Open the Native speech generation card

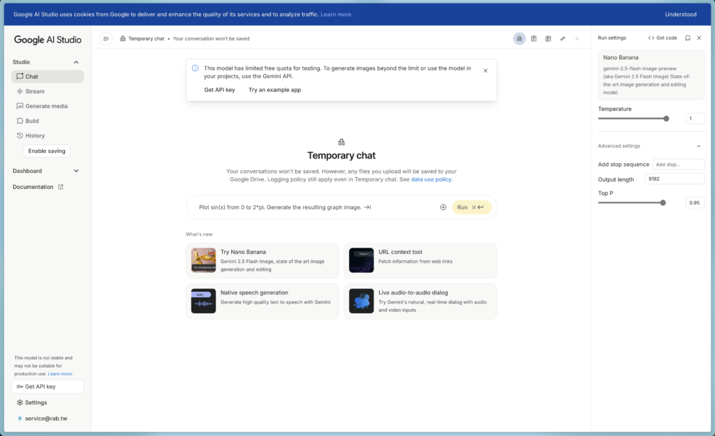pos(263,301)
